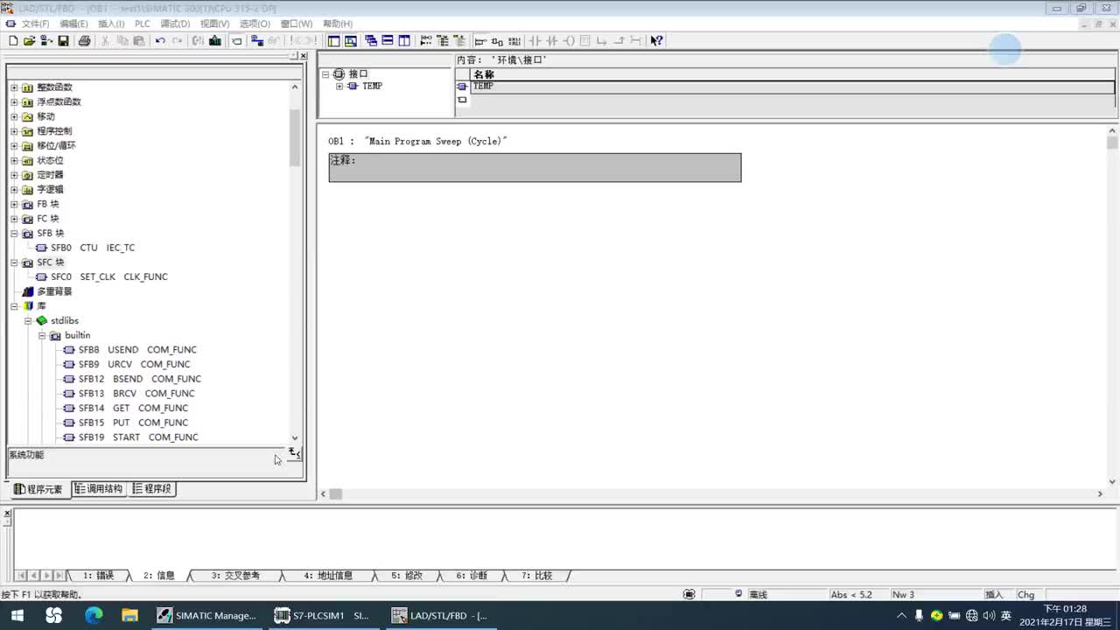The width and height of the screenshot is (1120, 630).
Task: Click the Copy toolbar icon
Action: click(x=122, y=40)
